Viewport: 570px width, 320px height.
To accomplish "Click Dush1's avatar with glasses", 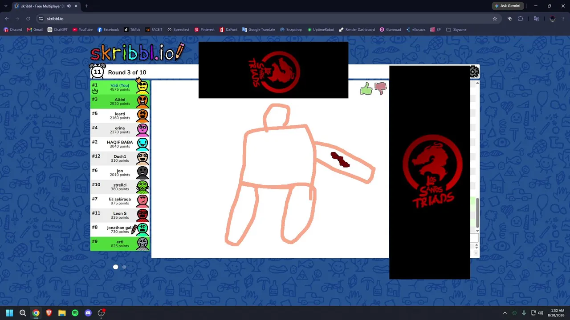I will pyautogui.click(x=142, y=158).
